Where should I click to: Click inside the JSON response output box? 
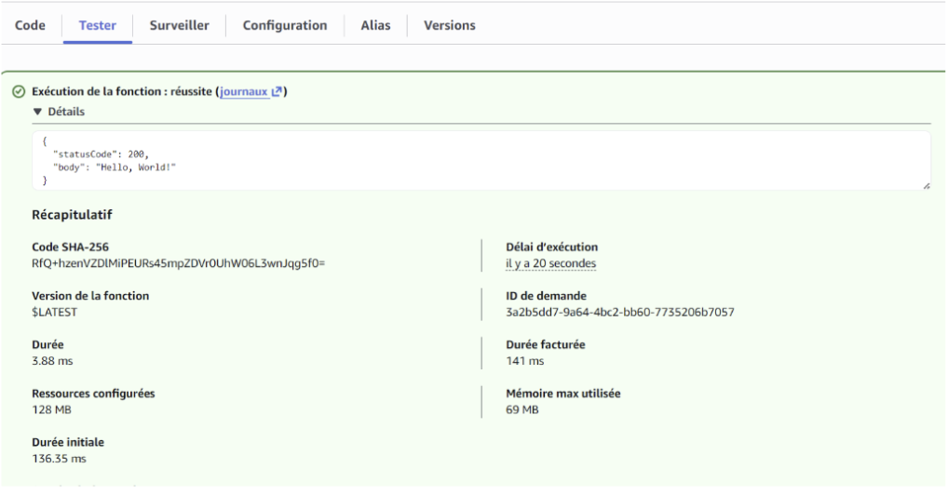(481, 161)
